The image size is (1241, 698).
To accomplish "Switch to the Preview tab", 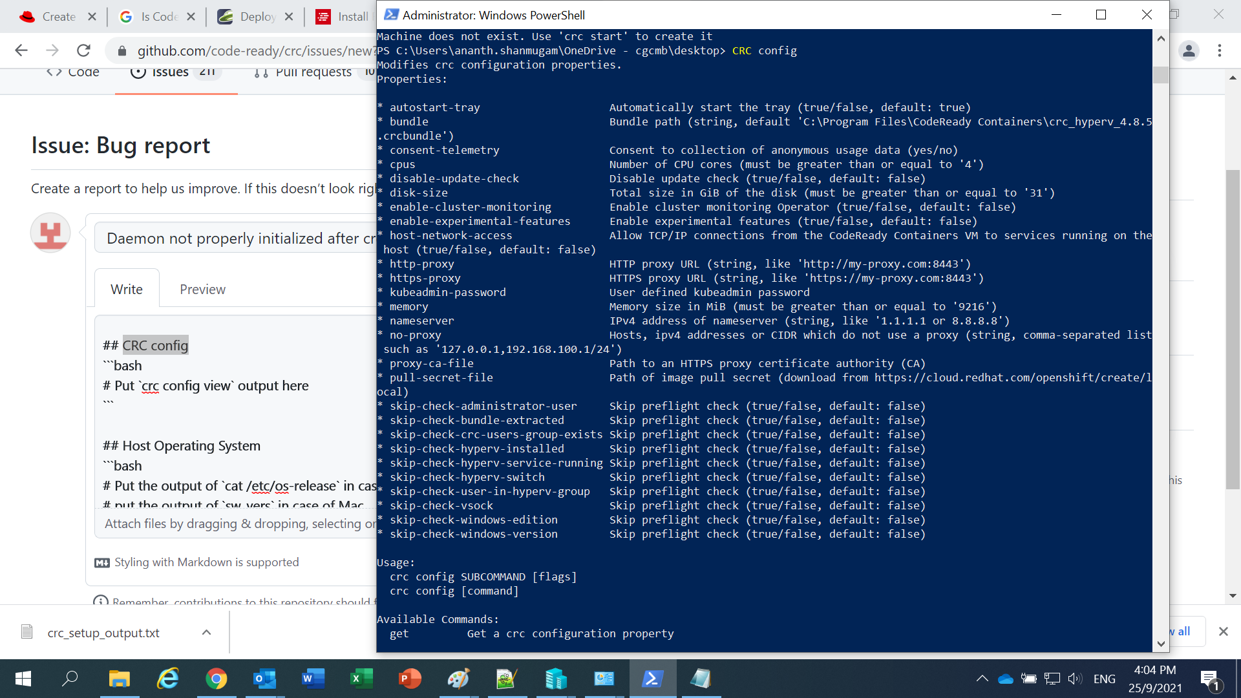I will click(202, 289).
